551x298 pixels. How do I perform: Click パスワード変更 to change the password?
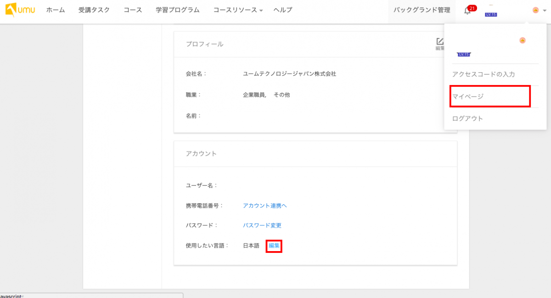tap(263, 225)
